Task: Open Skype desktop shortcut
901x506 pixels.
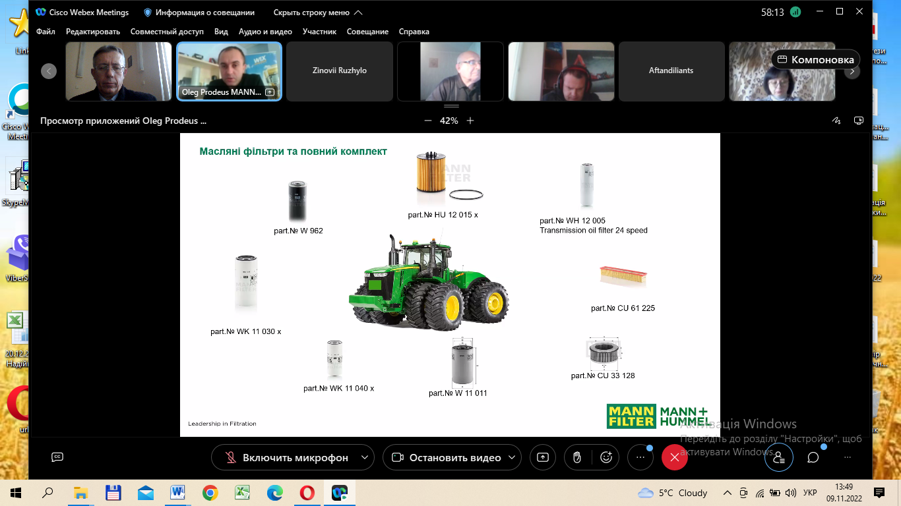Action: [x=16, y=183]
